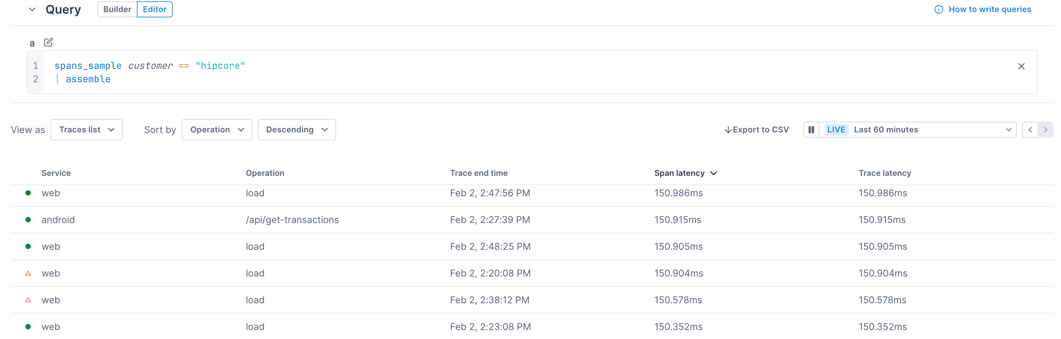This screenshot has width=1061, height=339.
Task: Collapse the Query section chevron
Action: click(32, 9)
